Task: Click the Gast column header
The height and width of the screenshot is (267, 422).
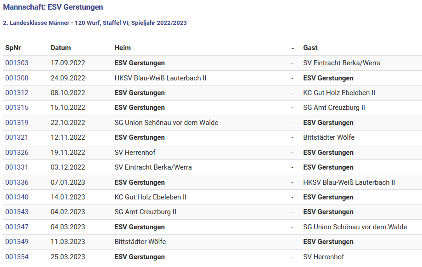Action: (310, 48)
